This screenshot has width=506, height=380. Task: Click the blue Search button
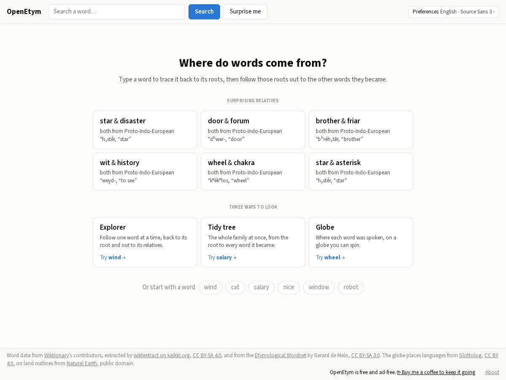[204, 12]
